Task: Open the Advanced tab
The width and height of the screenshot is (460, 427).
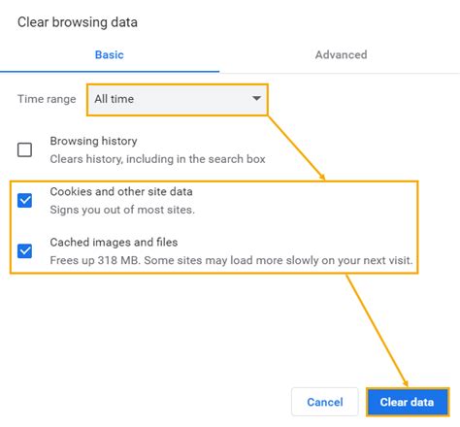Action: [341, 54]
